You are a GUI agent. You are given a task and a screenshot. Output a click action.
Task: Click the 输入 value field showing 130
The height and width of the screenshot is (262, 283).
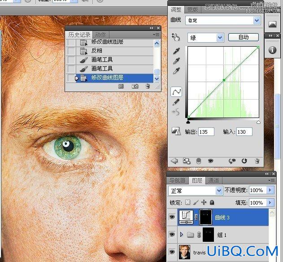coord(244,131)
